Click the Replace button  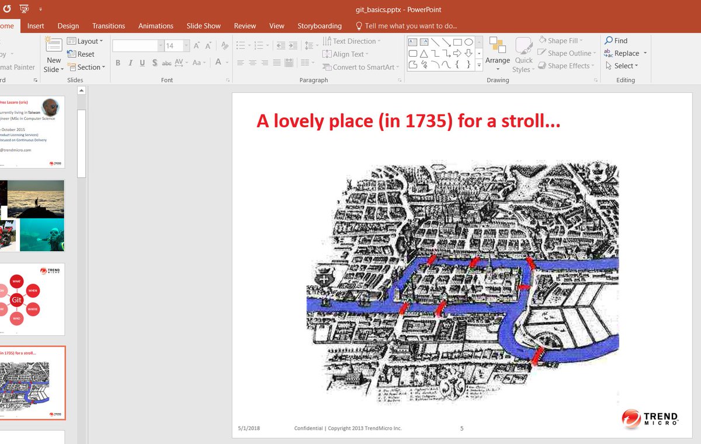click(x=626, y=53)
